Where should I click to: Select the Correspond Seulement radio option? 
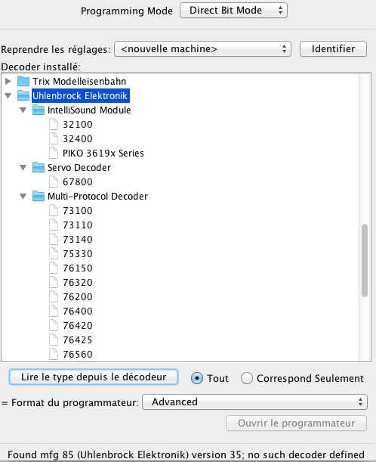point(247,378)
